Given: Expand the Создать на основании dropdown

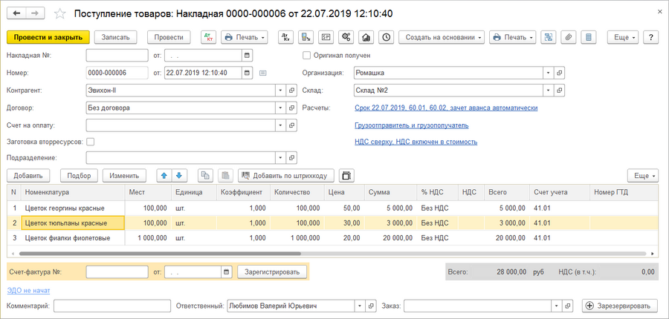Looking at the screenshot, I should 442,37.
